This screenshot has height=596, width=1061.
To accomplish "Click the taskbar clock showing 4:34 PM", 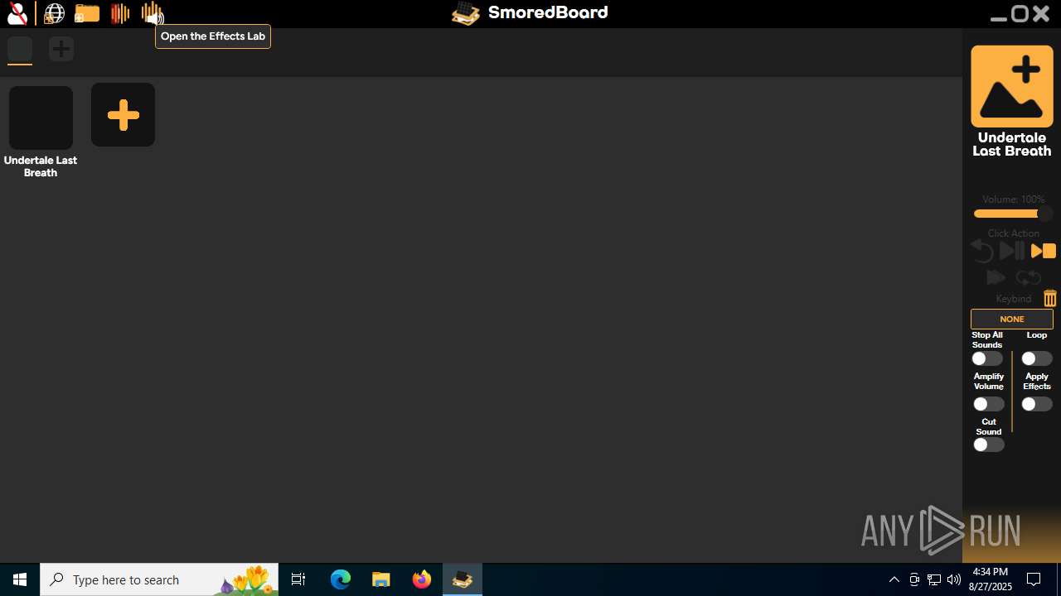I will tap(991, 579).
